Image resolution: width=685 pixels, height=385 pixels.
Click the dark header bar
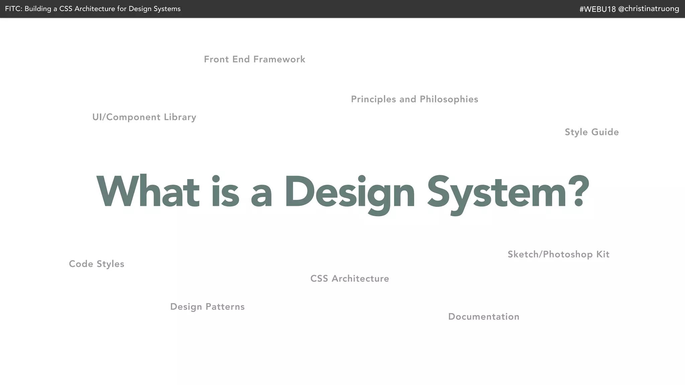point(368,9)
